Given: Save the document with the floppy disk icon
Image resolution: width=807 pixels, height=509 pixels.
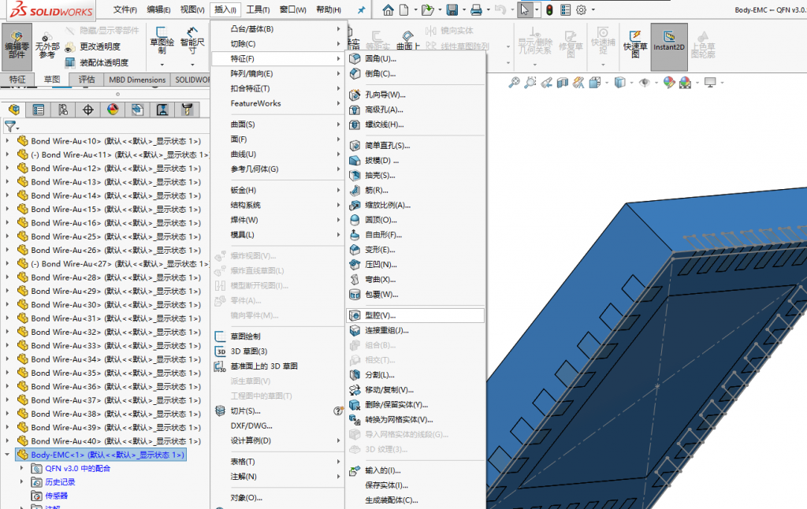Looking at the screenshot, I should [x=452, y=9].
